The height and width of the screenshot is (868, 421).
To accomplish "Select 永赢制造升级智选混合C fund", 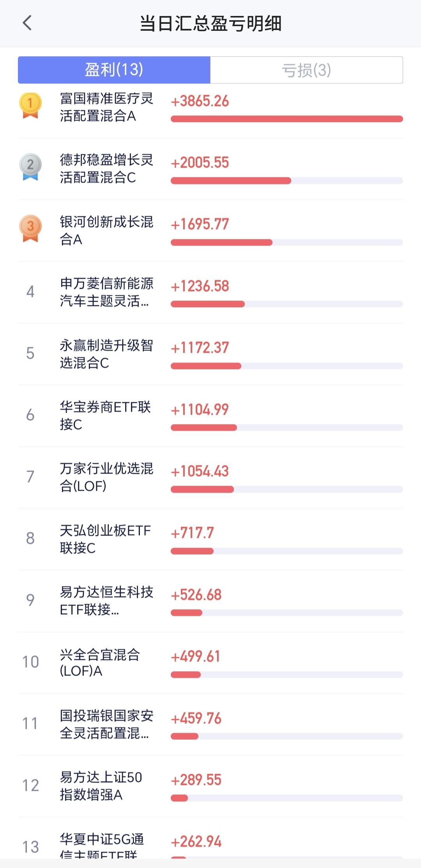I will click(210, 354).
